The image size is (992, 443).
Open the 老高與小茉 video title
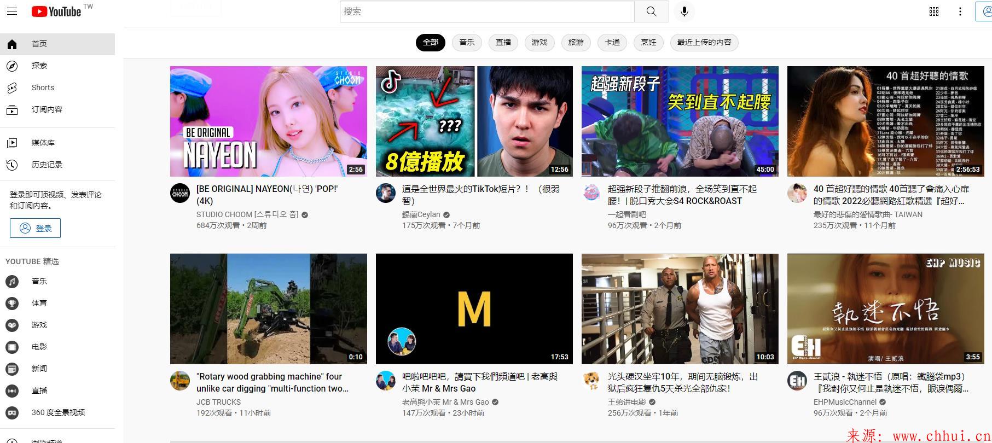click(480, 382)
